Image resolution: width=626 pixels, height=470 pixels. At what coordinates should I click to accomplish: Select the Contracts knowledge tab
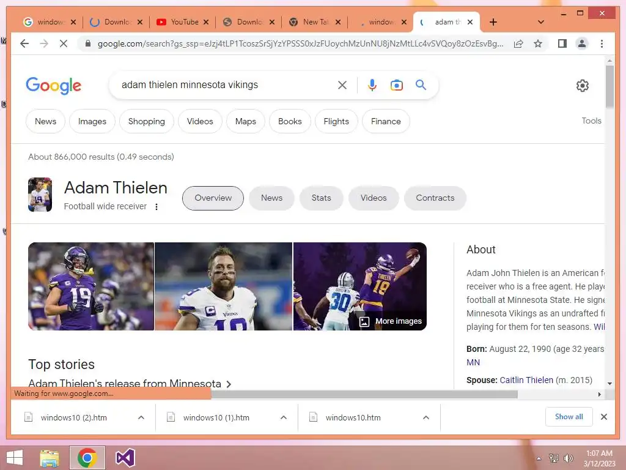click(x=435, y=198)
